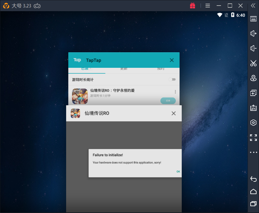Minimize the emulator window
This screenshot has width=259, height=213.
click(x=219, y=6)
